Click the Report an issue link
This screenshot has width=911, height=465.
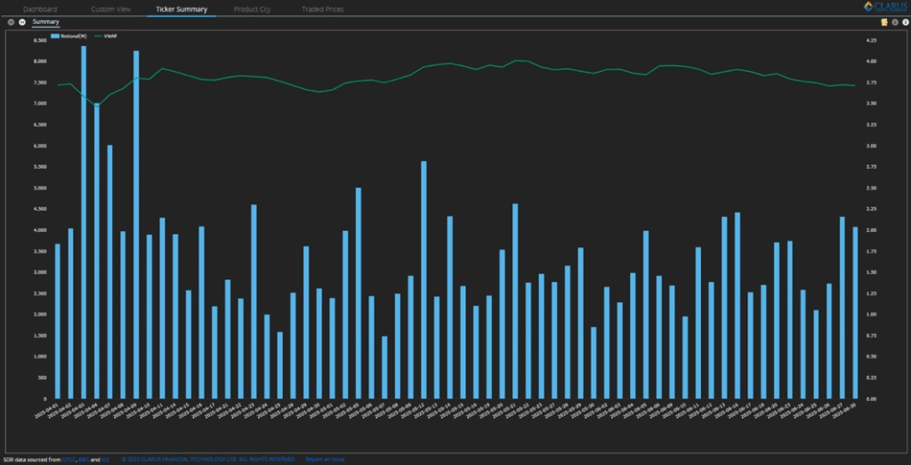tap(325, 460)
